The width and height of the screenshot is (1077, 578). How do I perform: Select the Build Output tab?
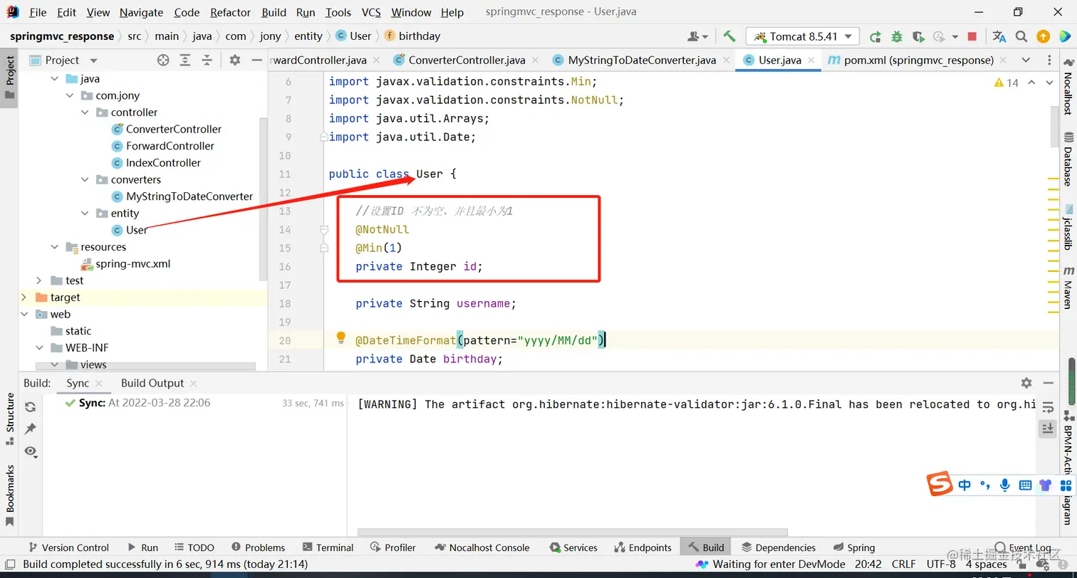point(152,383)
